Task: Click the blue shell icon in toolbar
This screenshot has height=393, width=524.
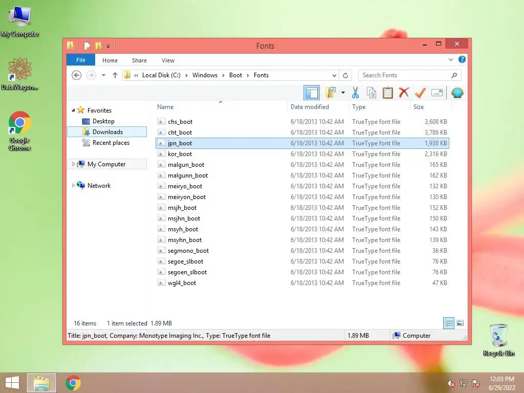Action: [x=457, y=93]
